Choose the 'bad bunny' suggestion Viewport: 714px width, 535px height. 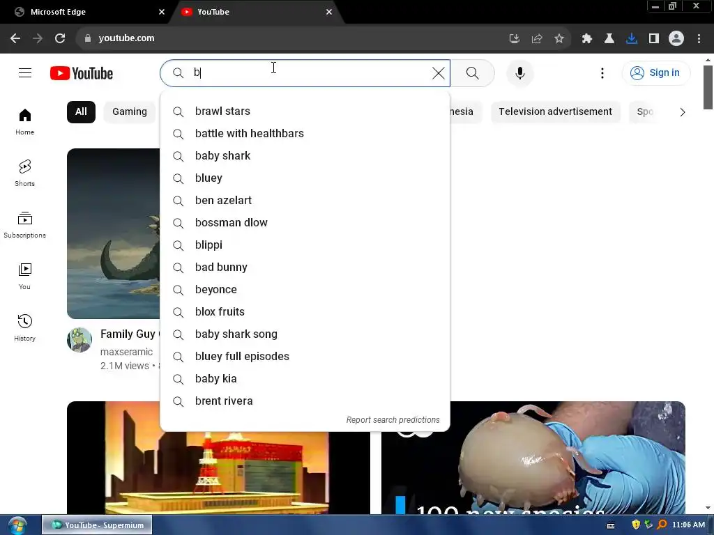click(x=305, y=267)
